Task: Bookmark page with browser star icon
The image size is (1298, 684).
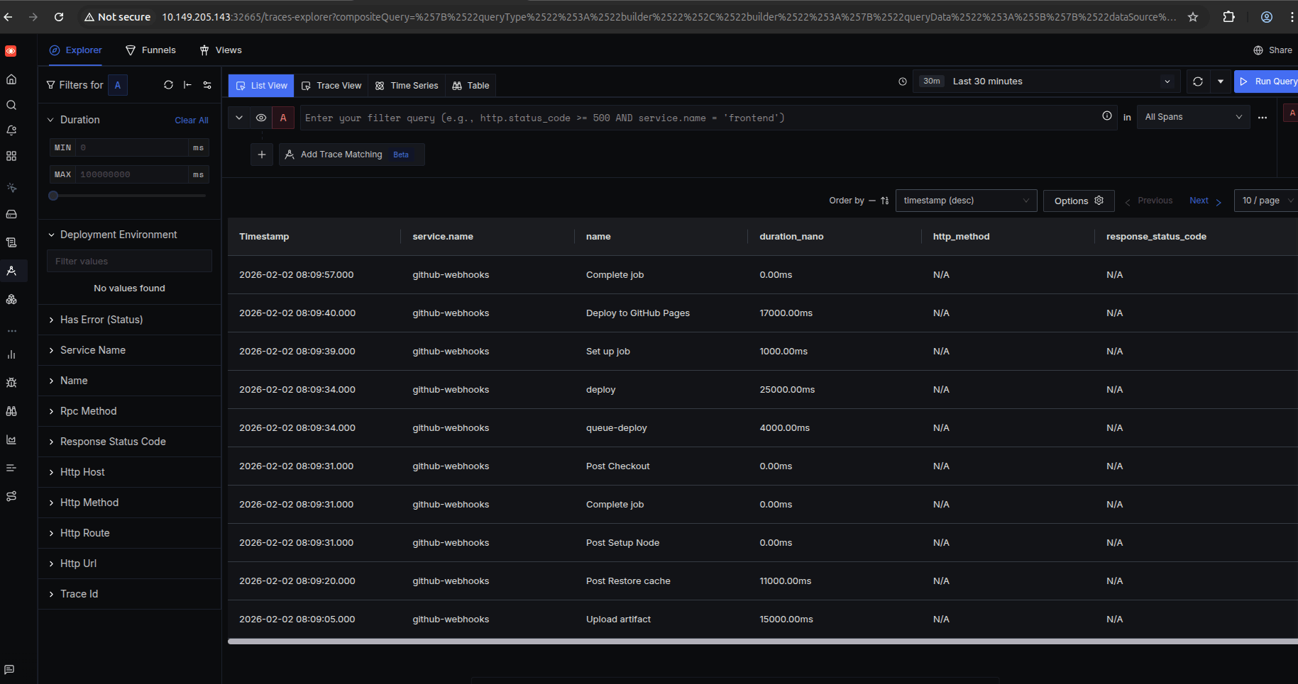Action: (x=1193, y=17)
